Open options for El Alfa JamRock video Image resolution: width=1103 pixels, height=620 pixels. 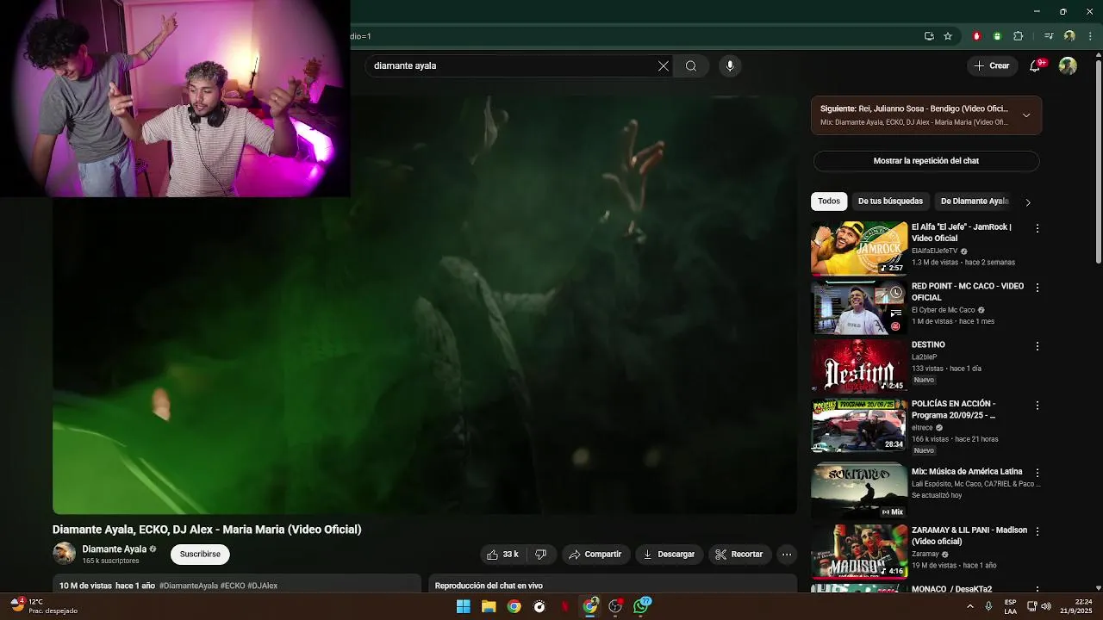click(x=1038, y=228)
